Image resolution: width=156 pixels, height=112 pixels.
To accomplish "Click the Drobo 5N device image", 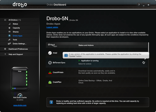I will point(20,78).
